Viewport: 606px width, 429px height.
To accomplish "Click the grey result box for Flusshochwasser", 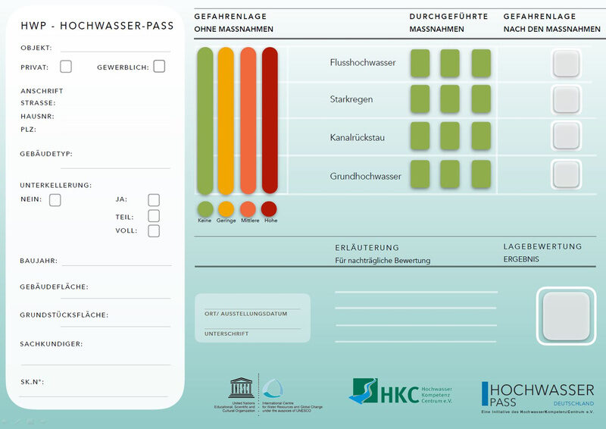I will click(566, 63).
